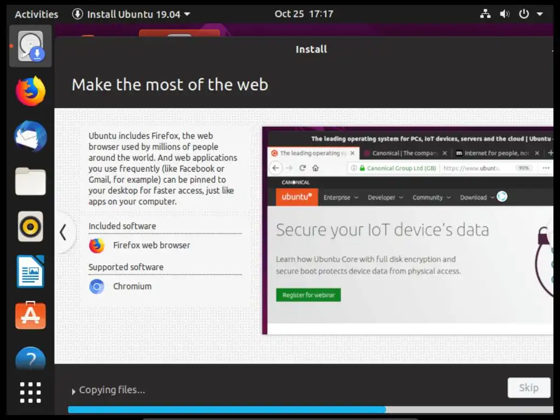
Task: Open the clock showing Oct 25 17:17
Action: coord(304,14)
